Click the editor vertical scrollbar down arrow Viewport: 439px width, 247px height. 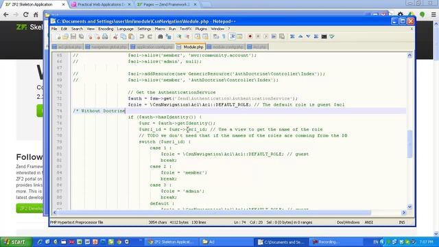point(410,207)
